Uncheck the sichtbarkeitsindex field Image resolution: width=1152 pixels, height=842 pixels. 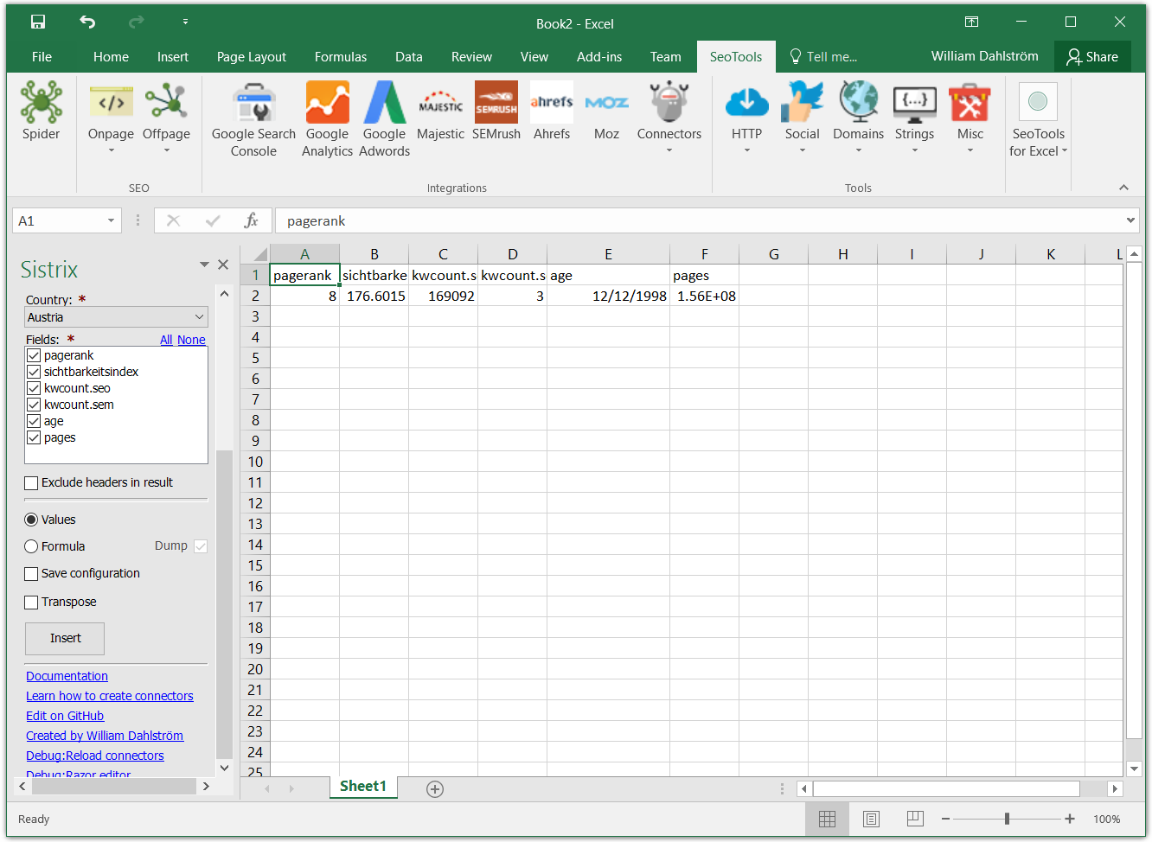(x=34, y=372)
